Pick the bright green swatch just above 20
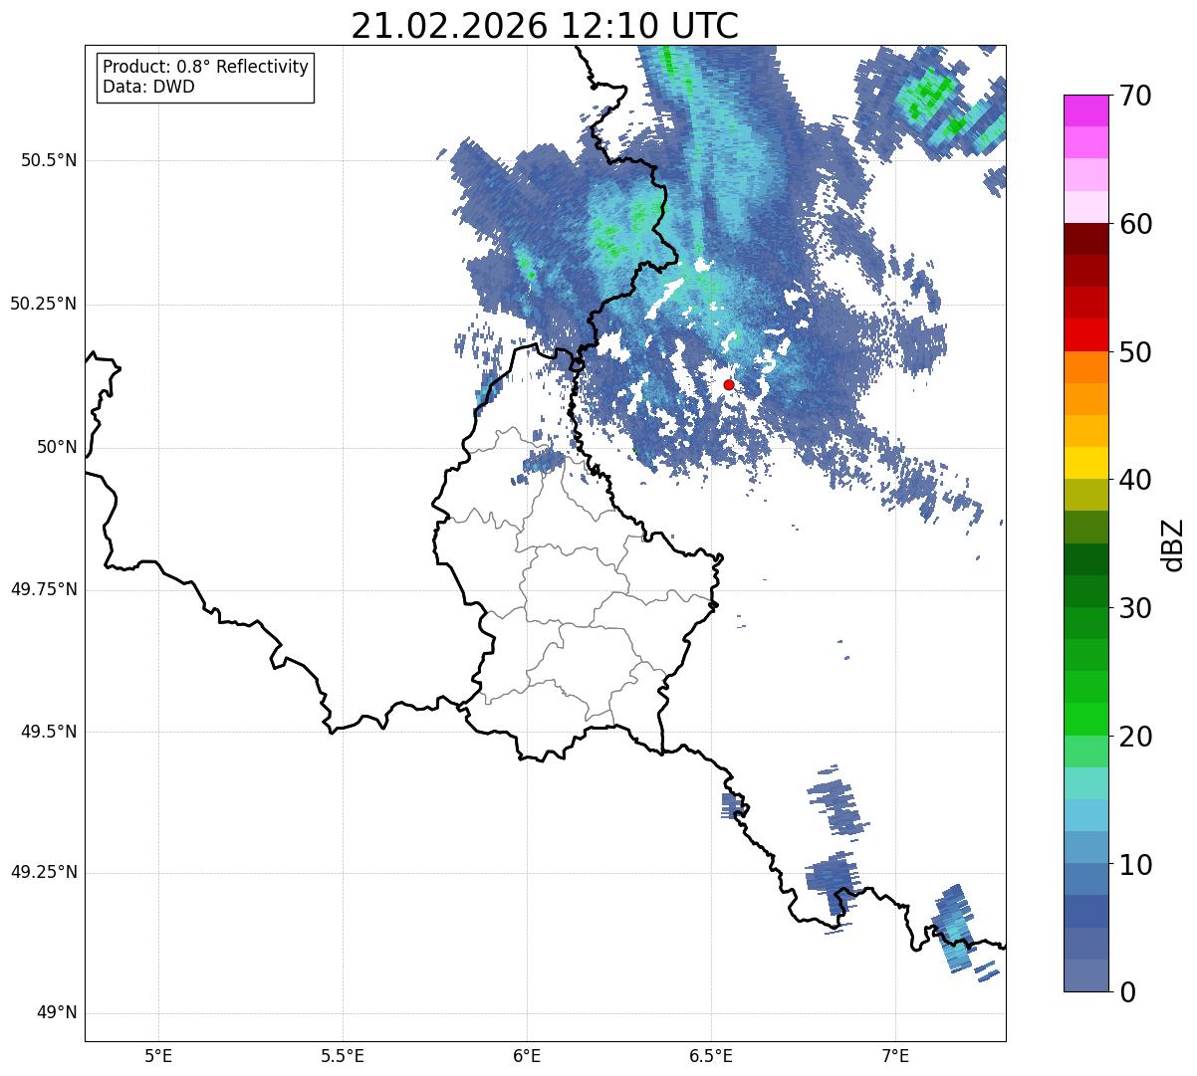Viewport: 1197px width, 1076px height. point(1086,719)
